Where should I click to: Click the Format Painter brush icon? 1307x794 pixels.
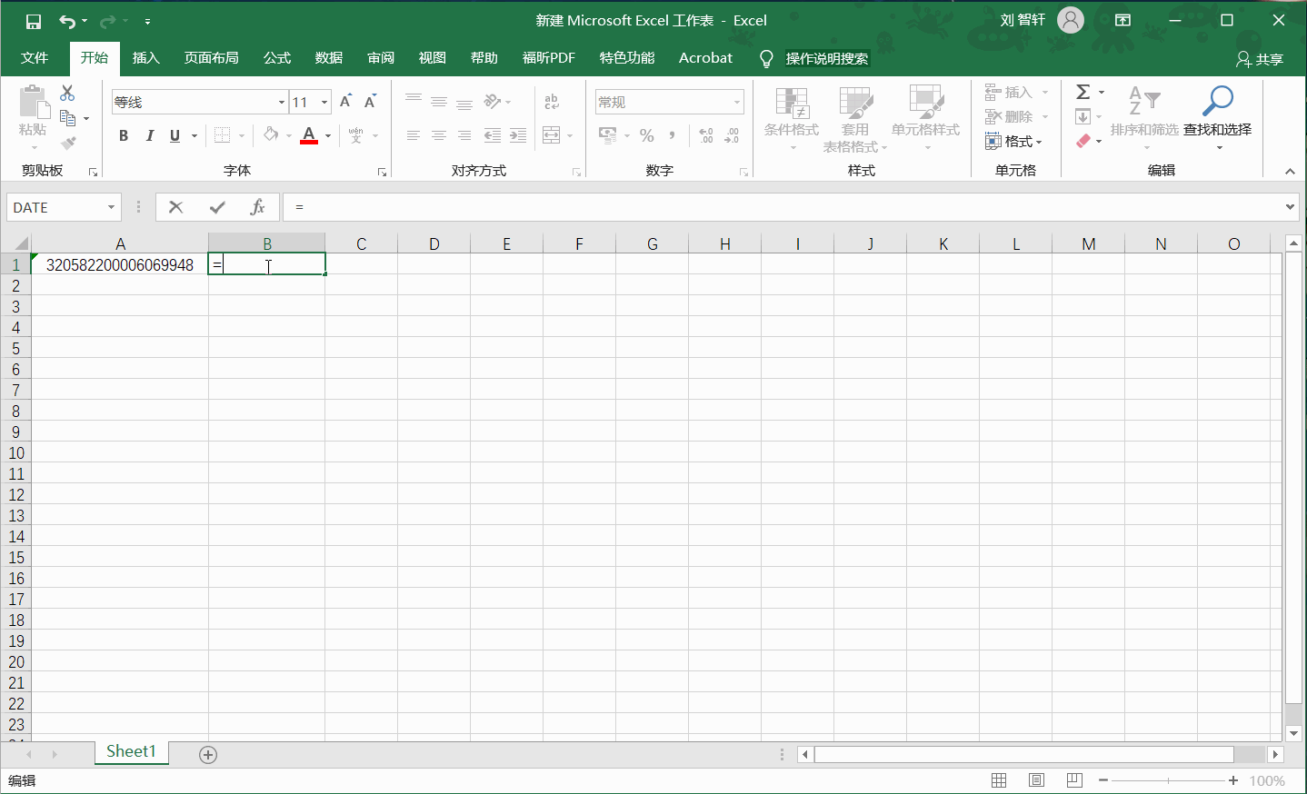tap(68, 143)
